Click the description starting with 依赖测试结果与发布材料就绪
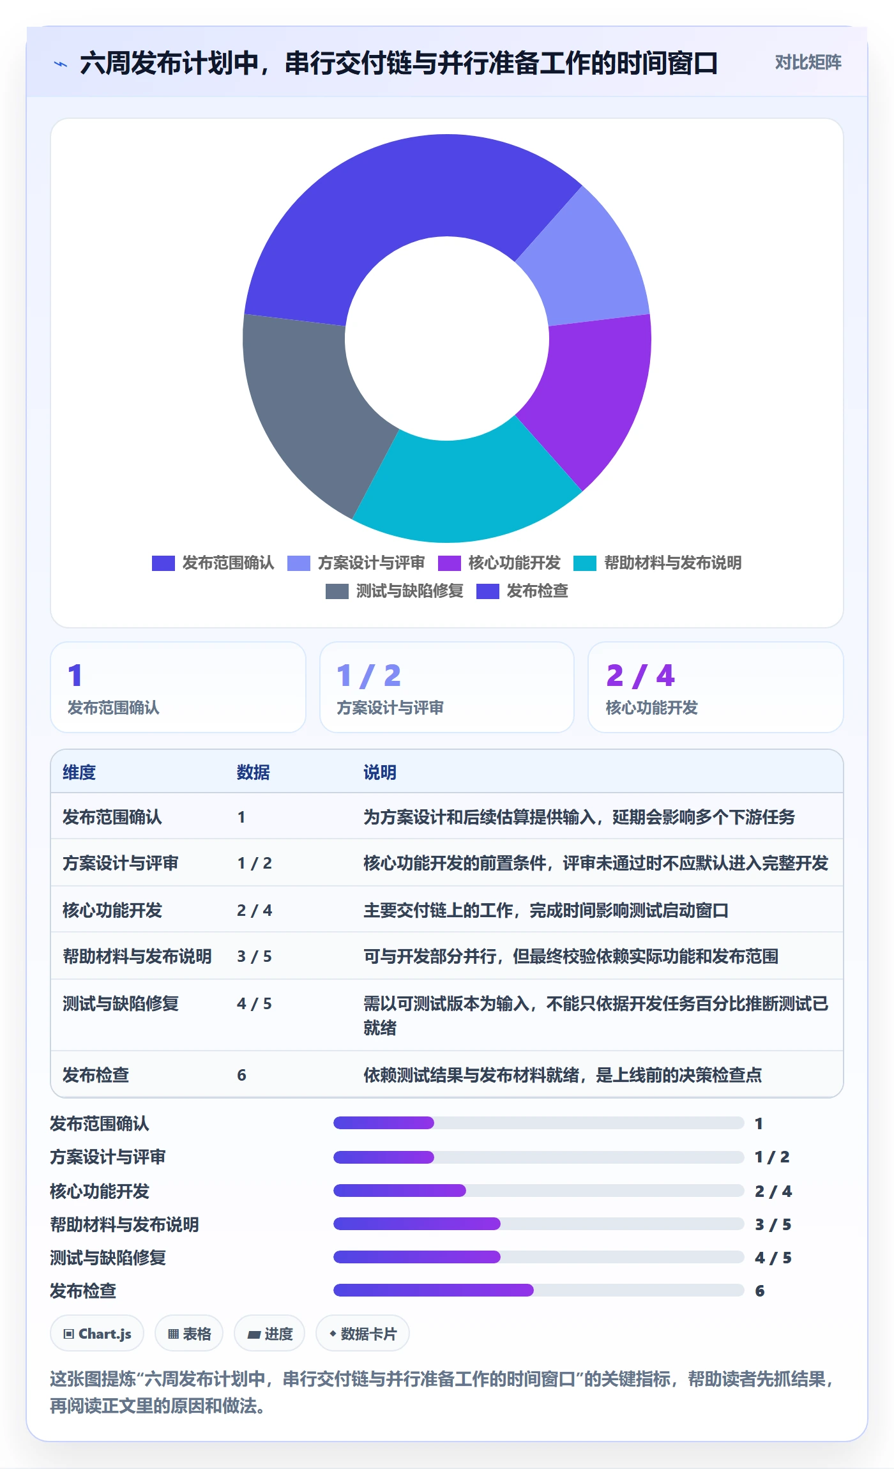Viewport: 894px width, 1469px height. click(x=563, y=1076)
